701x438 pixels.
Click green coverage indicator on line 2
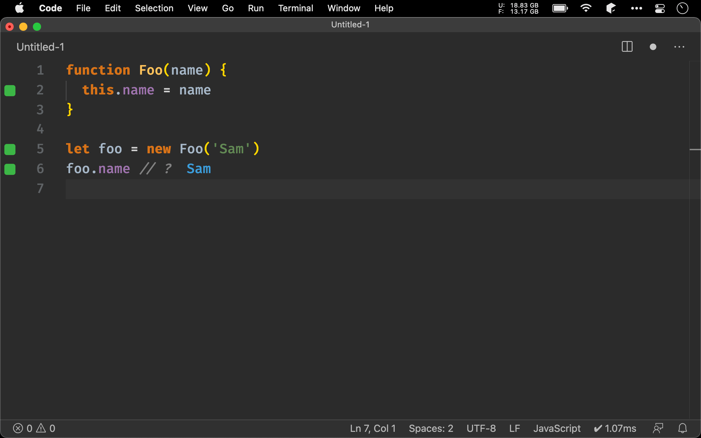[x=10, y=90]
